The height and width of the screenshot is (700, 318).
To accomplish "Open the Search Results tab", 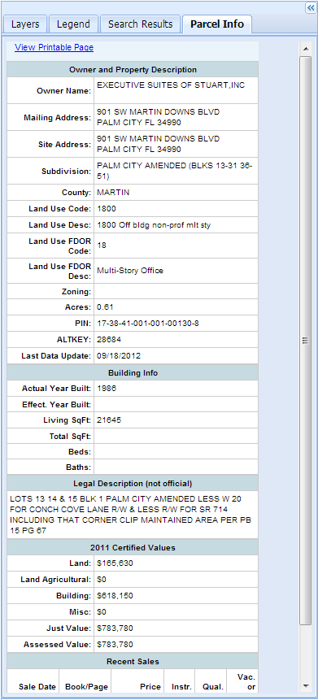I will pos(140,24).
